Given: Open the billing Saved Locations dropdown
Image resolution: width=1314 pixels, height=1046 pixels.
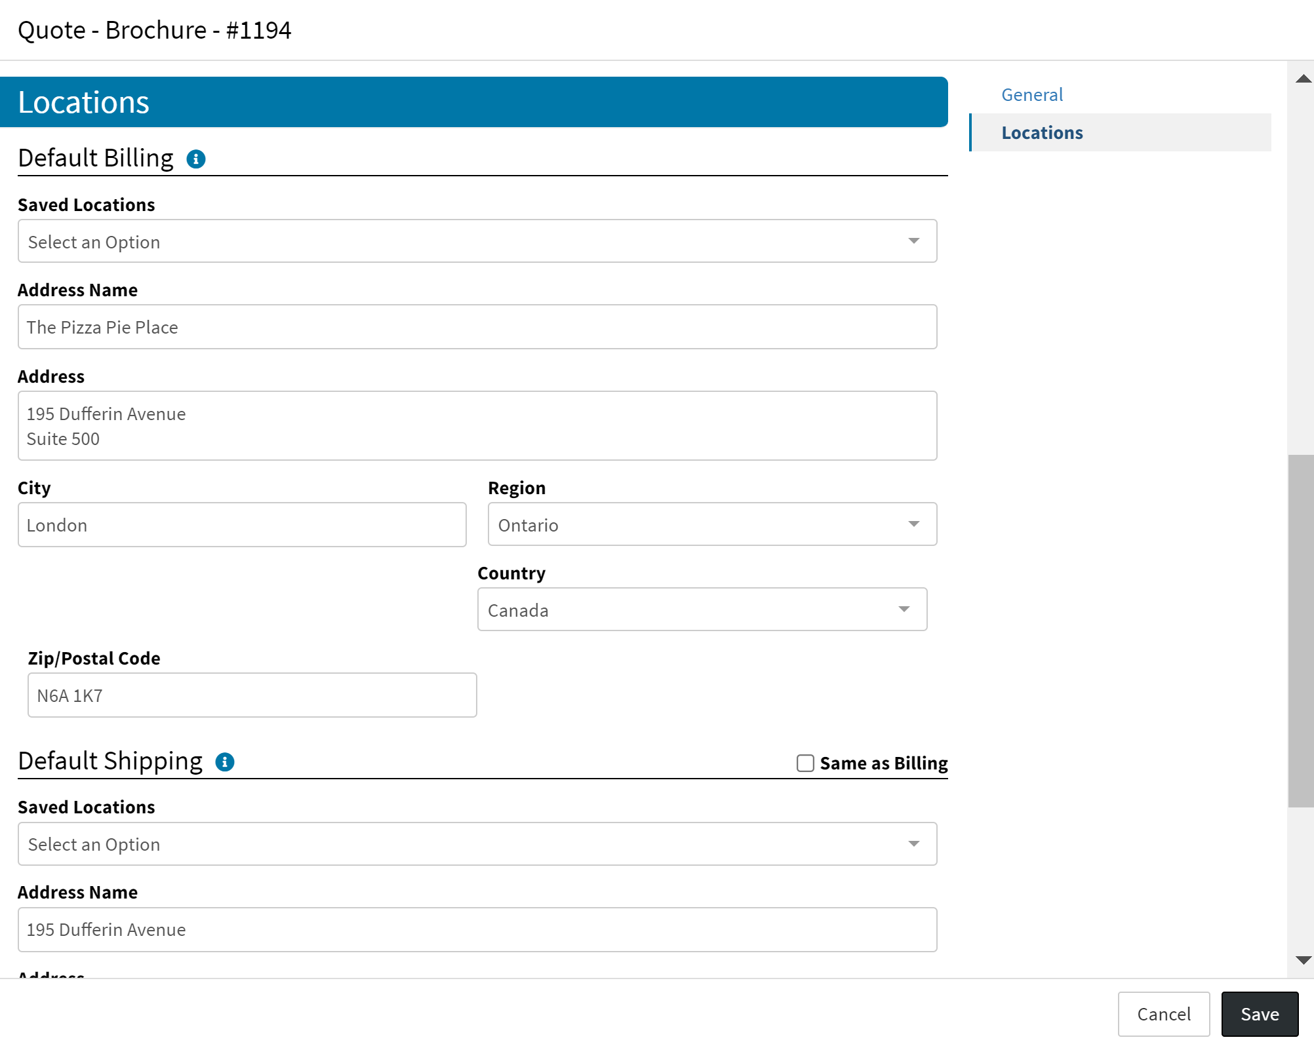Looking at the screenshot, I should pos(477,241).
